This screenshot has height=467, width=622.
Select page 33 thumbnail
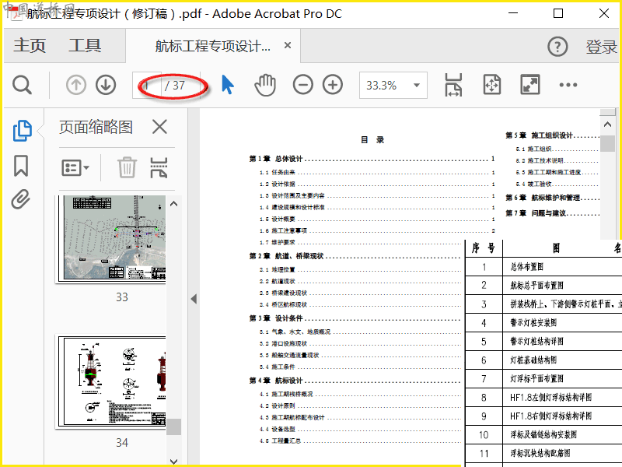(x=112, y=238)
